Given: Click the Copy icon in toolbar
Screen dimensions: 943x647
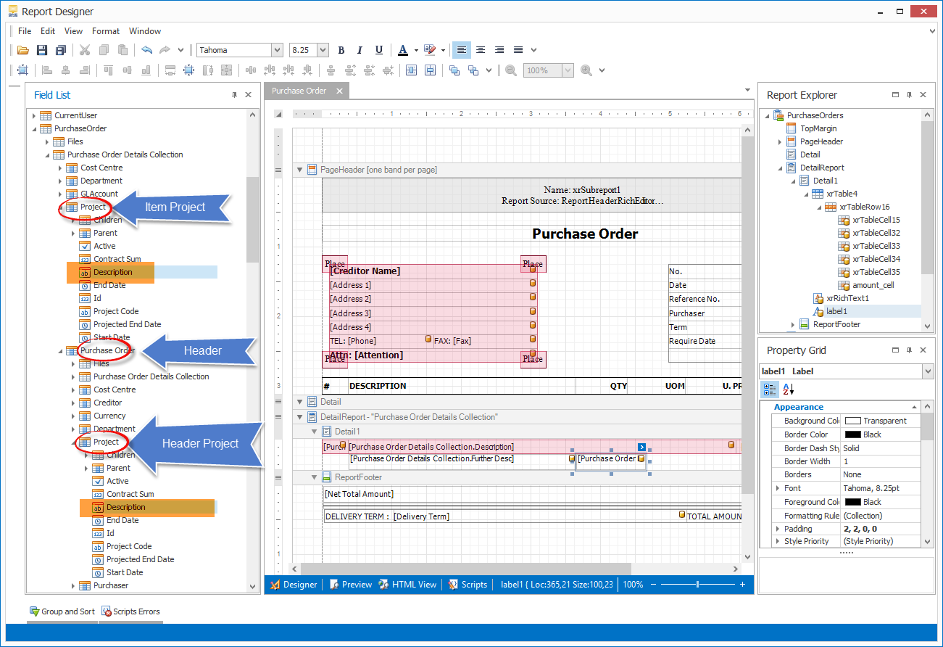Looking at the screenshot, I should [x=104, y=50].
